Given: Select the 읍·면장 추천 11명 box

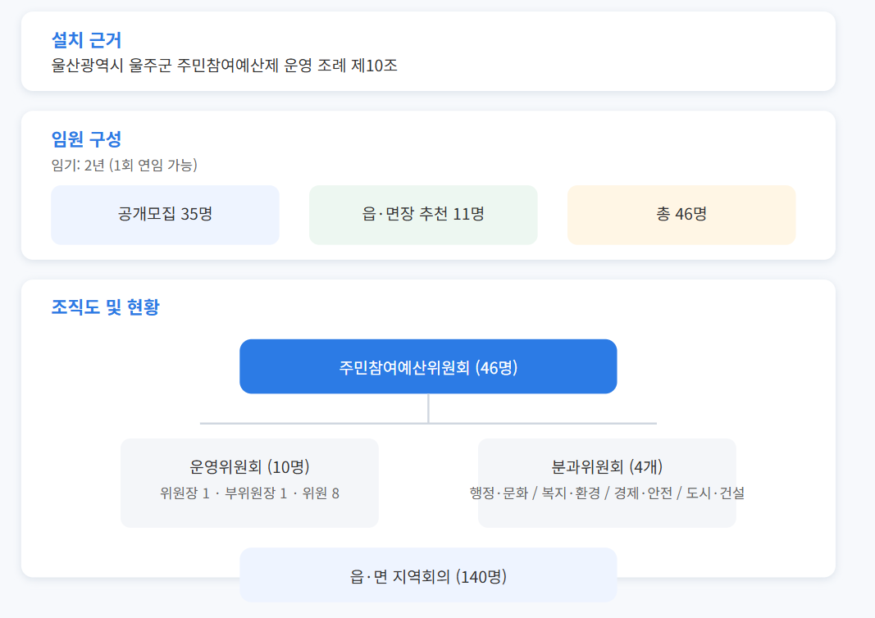Looking at the screenshot, I should pyautogui.click(x=423, y=215).
